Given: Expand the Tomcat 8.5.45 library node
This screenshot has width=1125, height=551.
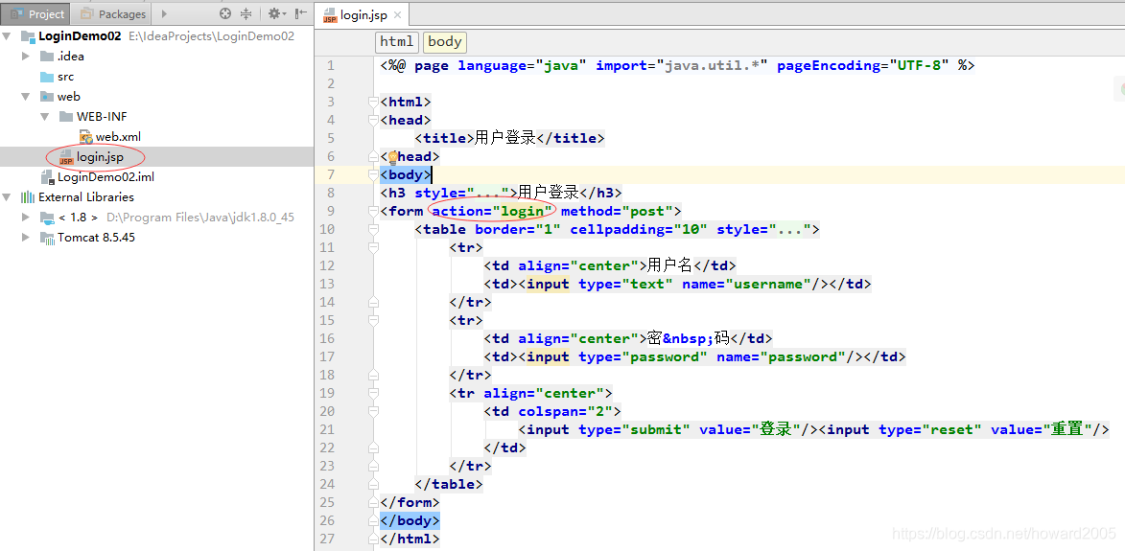Looking at the screenshot, I should click(x=27, y=237).
